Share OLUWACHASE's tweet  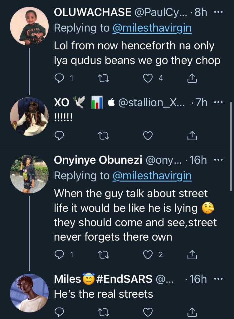(x=193, y=79)
